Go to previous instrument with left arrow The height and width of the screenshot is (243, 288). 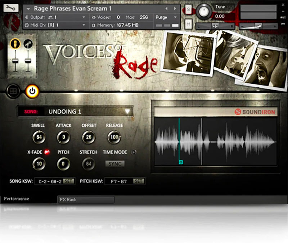(166, 8)
